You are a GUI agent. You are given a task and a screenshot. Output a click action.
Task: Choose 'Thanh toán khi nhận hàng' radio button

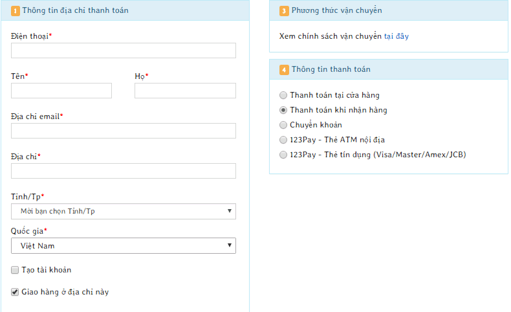pyautogui.click(x=283, y=110)
